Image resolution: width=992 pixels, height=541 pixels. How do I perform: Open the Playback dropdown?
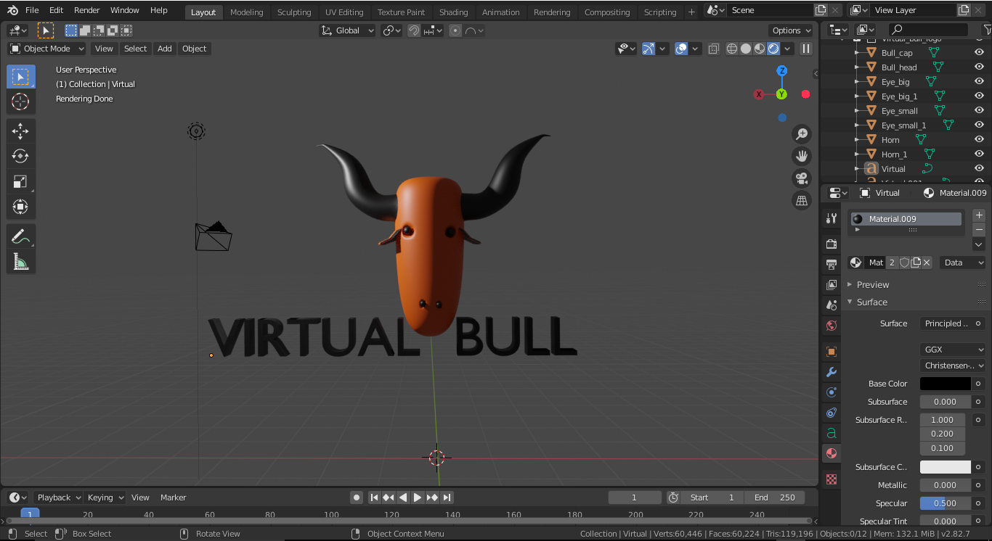click(60, 497)
